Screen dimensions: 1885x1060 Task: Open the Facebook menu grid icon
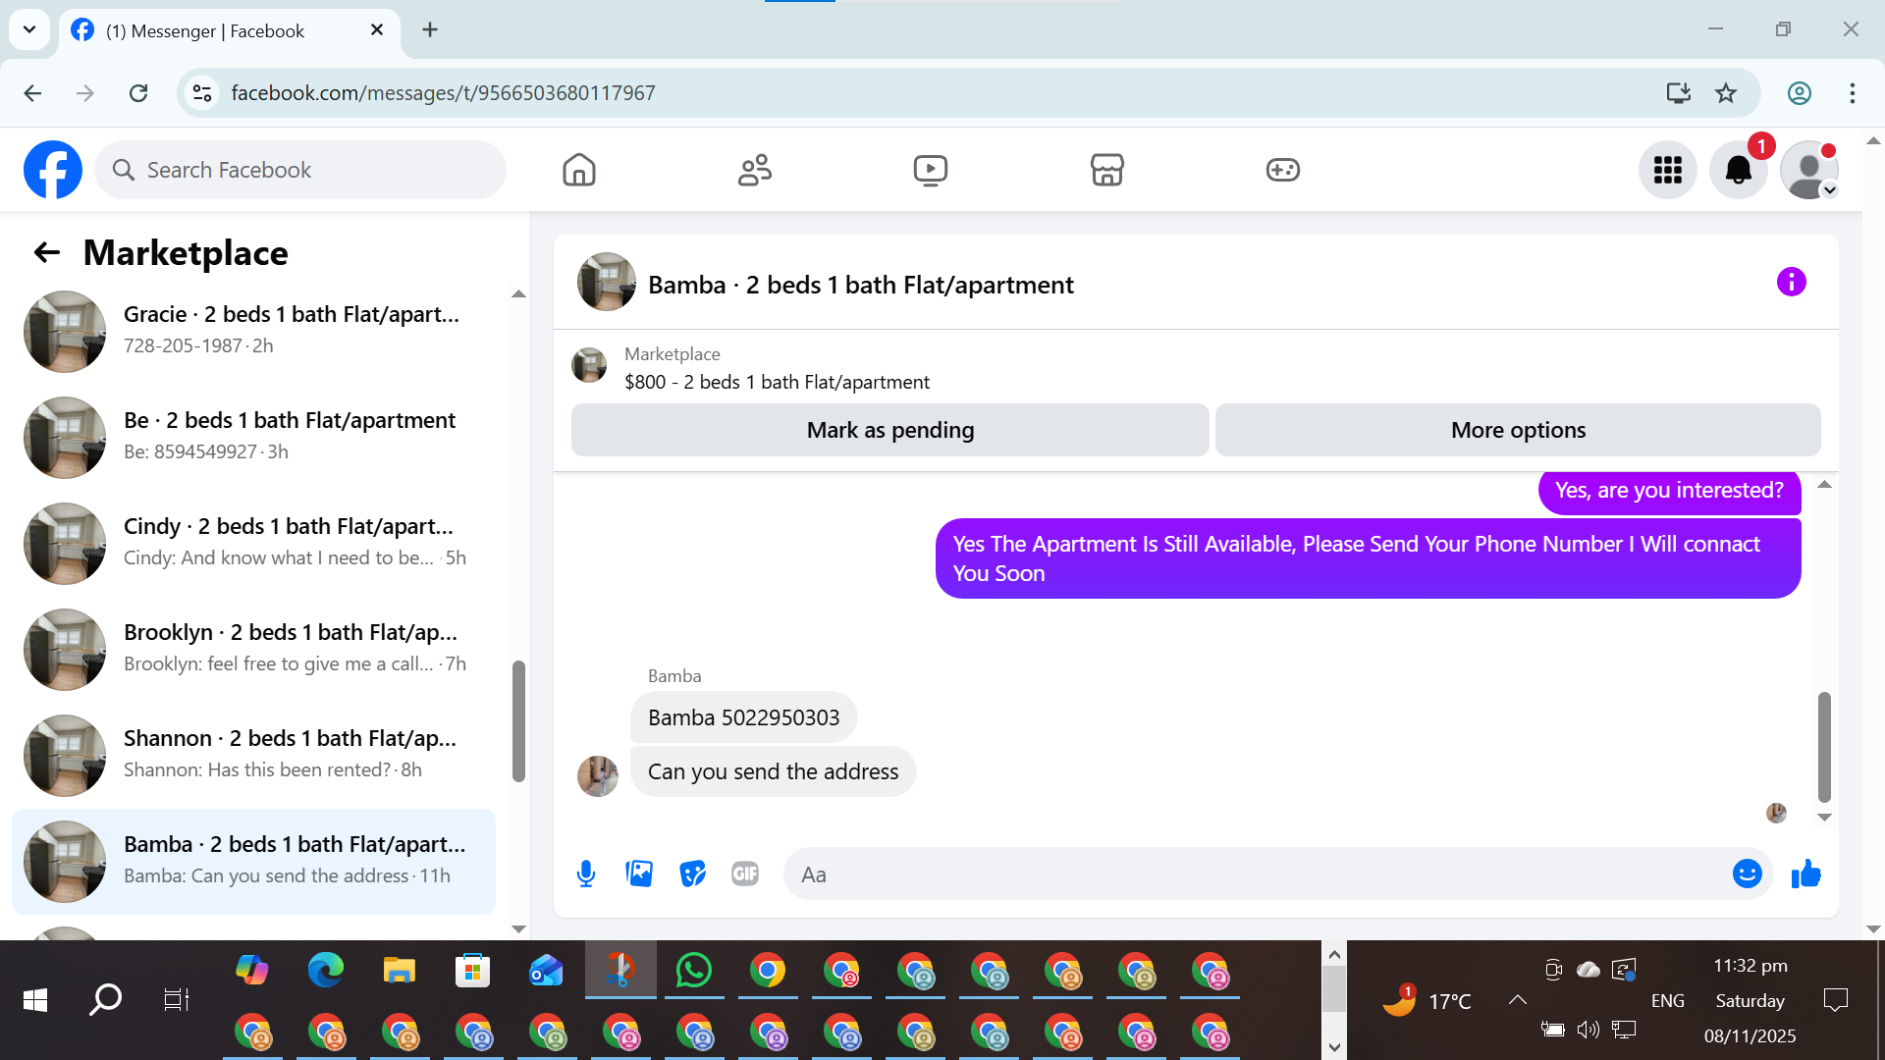1667,171
